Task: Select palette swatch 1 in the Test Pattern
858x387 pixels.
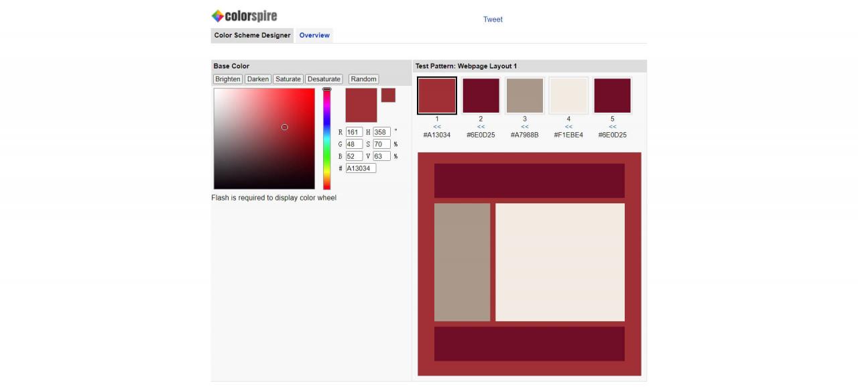Action: point(436,95)
